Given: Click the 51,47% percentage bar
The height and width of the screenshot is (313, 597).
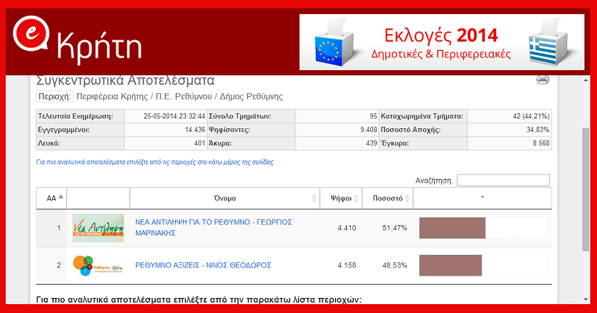Looking at the screenshot, I should [x=453, y=227].
